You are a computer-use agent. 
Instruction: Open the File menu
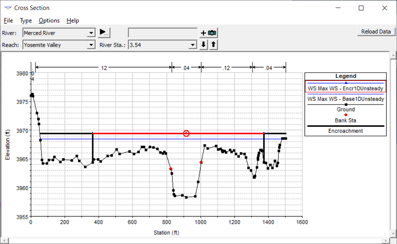coord(8,21)
